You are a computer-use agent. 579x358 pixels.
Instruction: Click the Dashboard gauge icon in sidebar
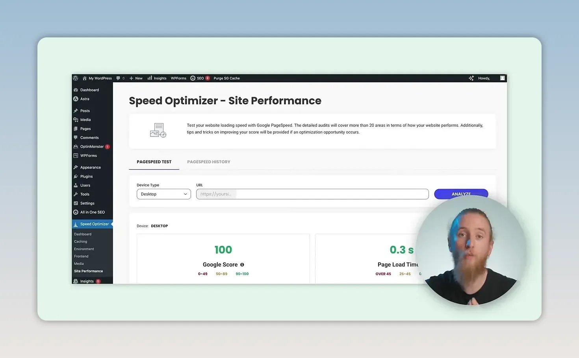click(76, 90)
